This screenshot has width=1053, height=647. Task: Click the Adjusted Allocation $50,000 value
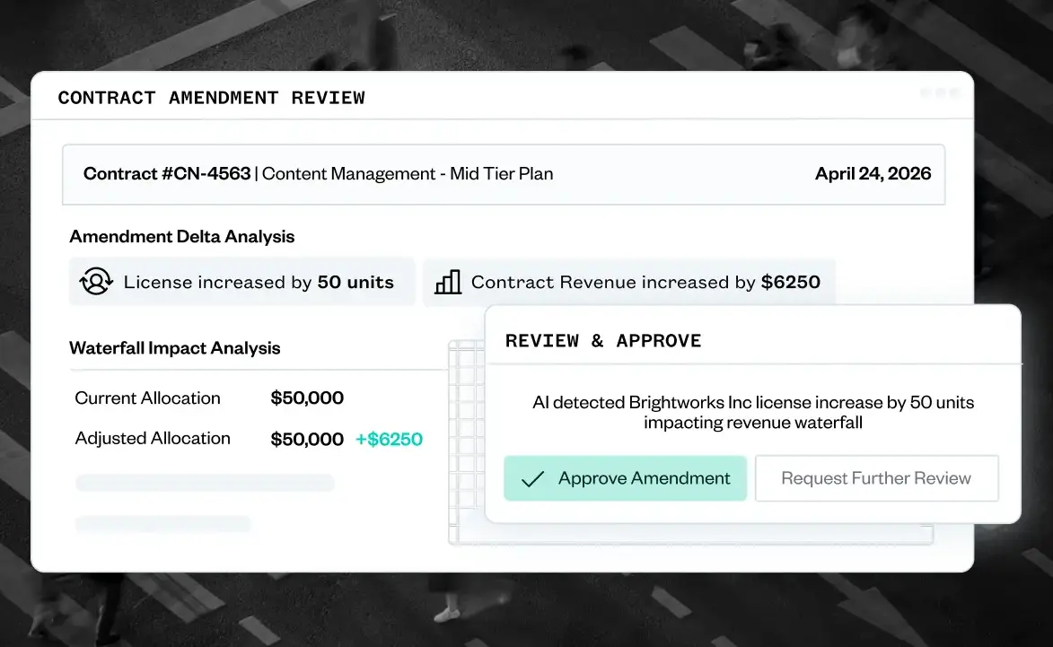pyautogui.click(x=307, y=439)
